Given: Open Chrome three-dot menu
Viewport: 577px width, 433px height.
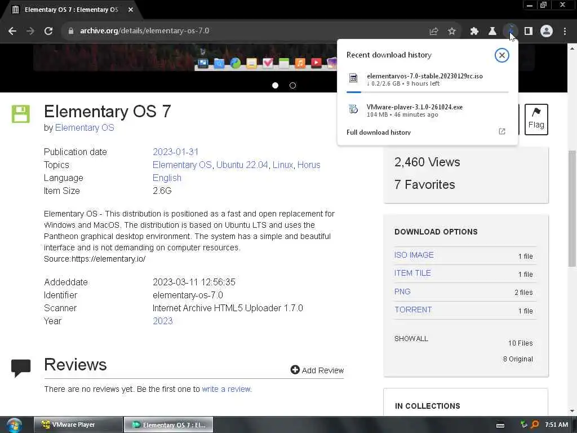Looking at the screenshot, I should [x=565, y=32].
